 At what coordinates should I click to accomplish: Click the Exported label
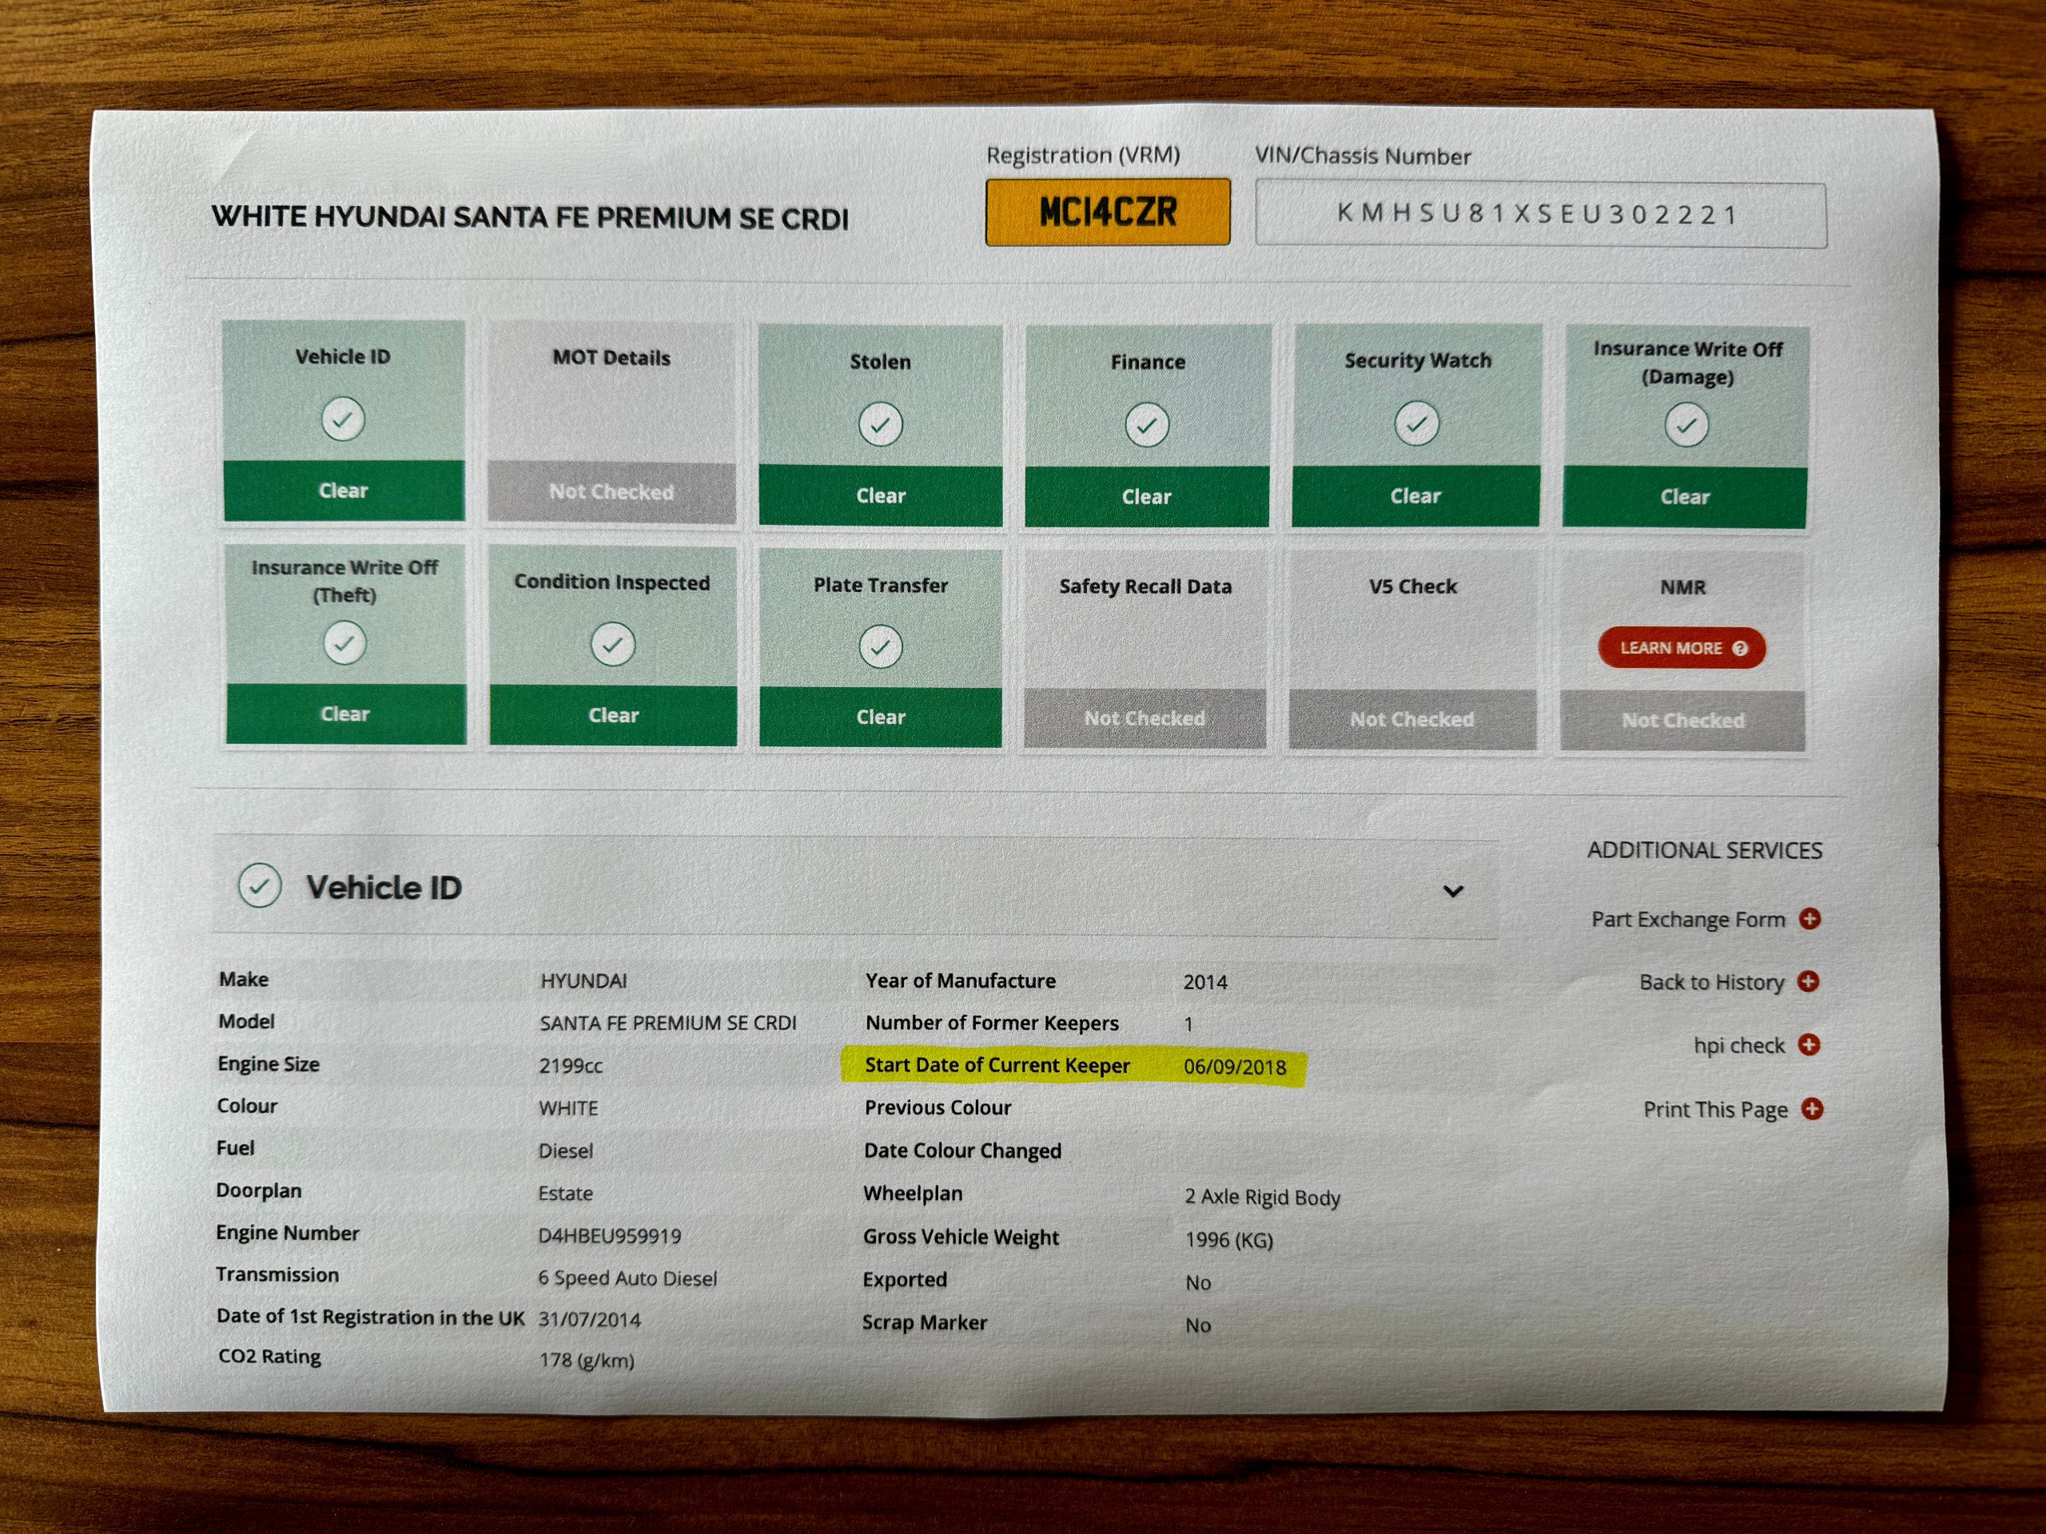coord(905,1280)
